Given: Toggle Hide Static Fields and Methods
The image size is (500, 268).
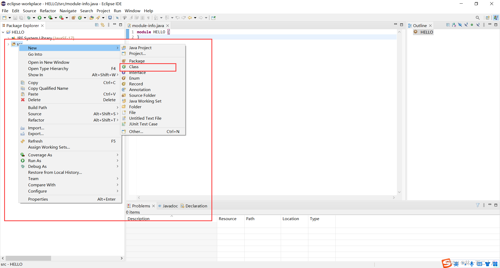Looking at the screenshot, I should 466,25.
